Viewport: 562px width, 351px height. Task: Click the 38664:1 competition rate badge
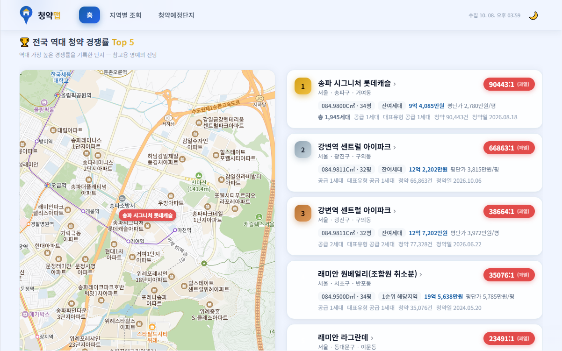(509, 211)
